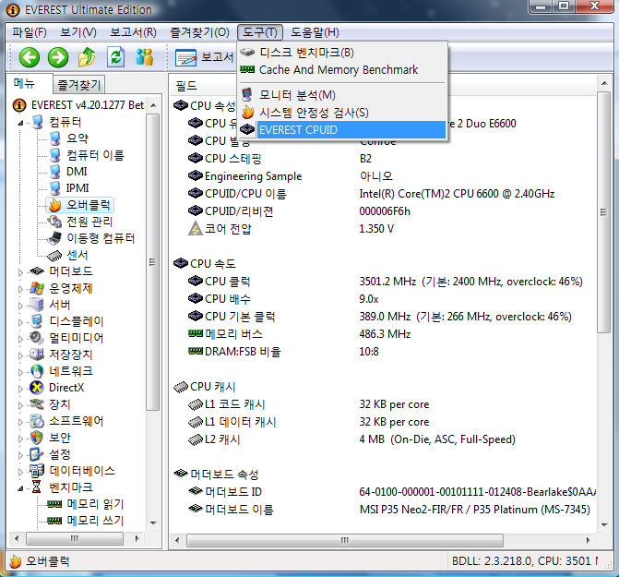Screen dimensions: 619x577
Task: Select 요약 in the tree
Action: [x=77, y=138]
